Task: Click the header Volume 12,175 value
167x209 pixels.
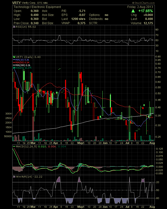Action: (148, 23)
